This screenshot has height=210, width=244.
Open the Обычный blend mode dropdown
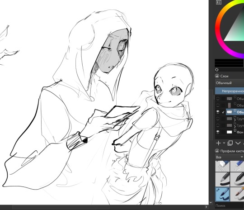coord(230,83)
